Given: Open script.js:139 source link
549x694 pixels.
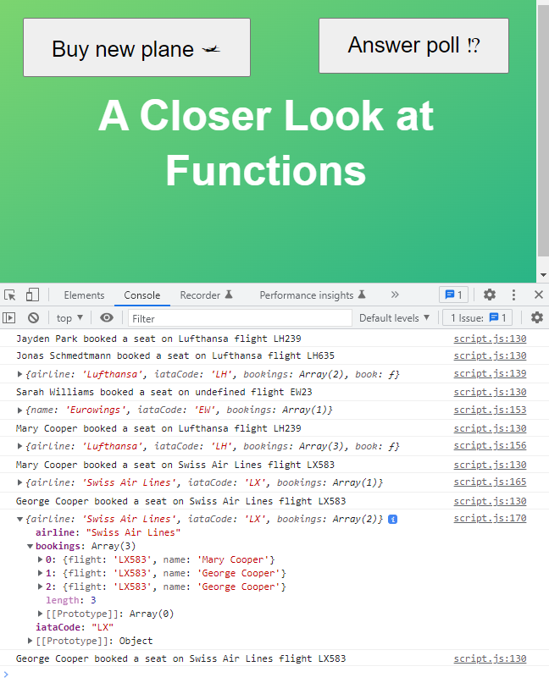Looking at the screenshot, I should [x=490, y=373].
